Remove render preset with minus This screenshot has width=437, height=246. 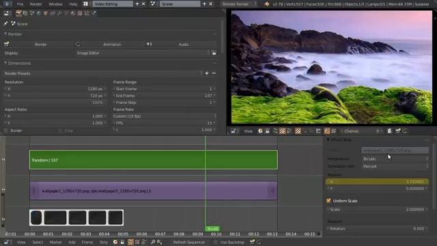(214, 73)
